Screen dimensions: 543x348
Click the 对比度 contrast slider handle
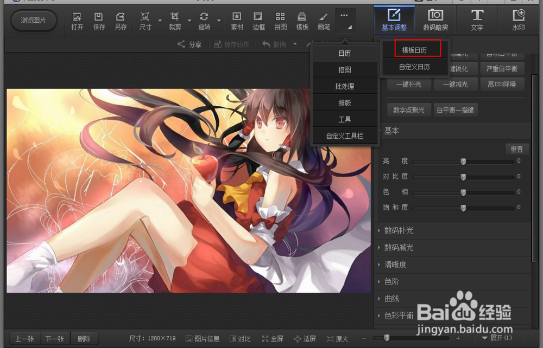[x=463, y=177]
